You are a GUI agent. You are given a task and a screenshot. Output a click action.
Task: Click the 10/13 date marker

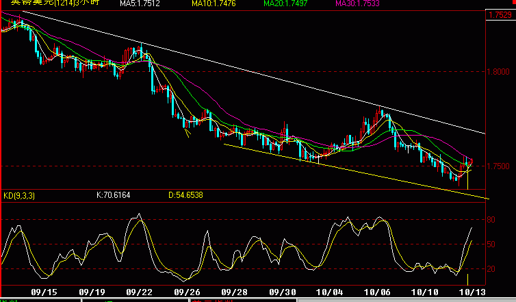(472, 291)
